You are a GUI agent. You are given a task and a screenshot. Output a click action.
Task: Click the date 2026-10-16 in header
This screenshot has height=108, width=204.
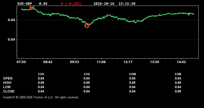coord(104,4)
